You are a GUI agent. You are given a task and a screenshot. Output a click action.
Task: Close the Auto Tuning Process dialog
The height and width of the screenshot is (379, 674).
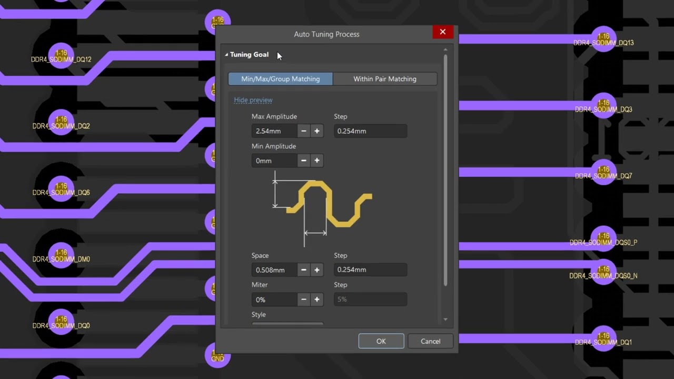coord(442,32)
